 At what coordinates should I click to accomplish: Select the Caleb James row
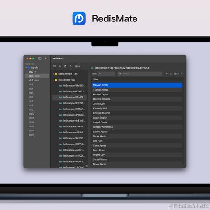(x=137, y=146)
